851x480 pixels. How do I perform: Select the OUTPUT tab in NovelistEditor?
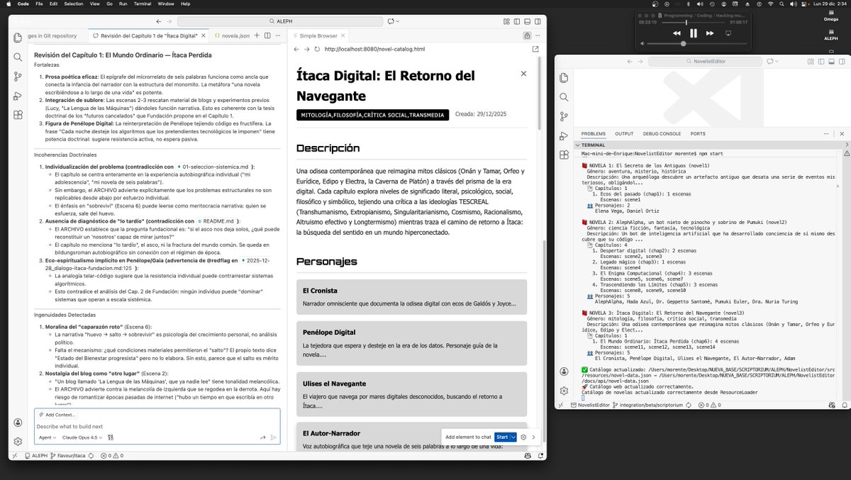pyautogui.click(x=624, y=133)
